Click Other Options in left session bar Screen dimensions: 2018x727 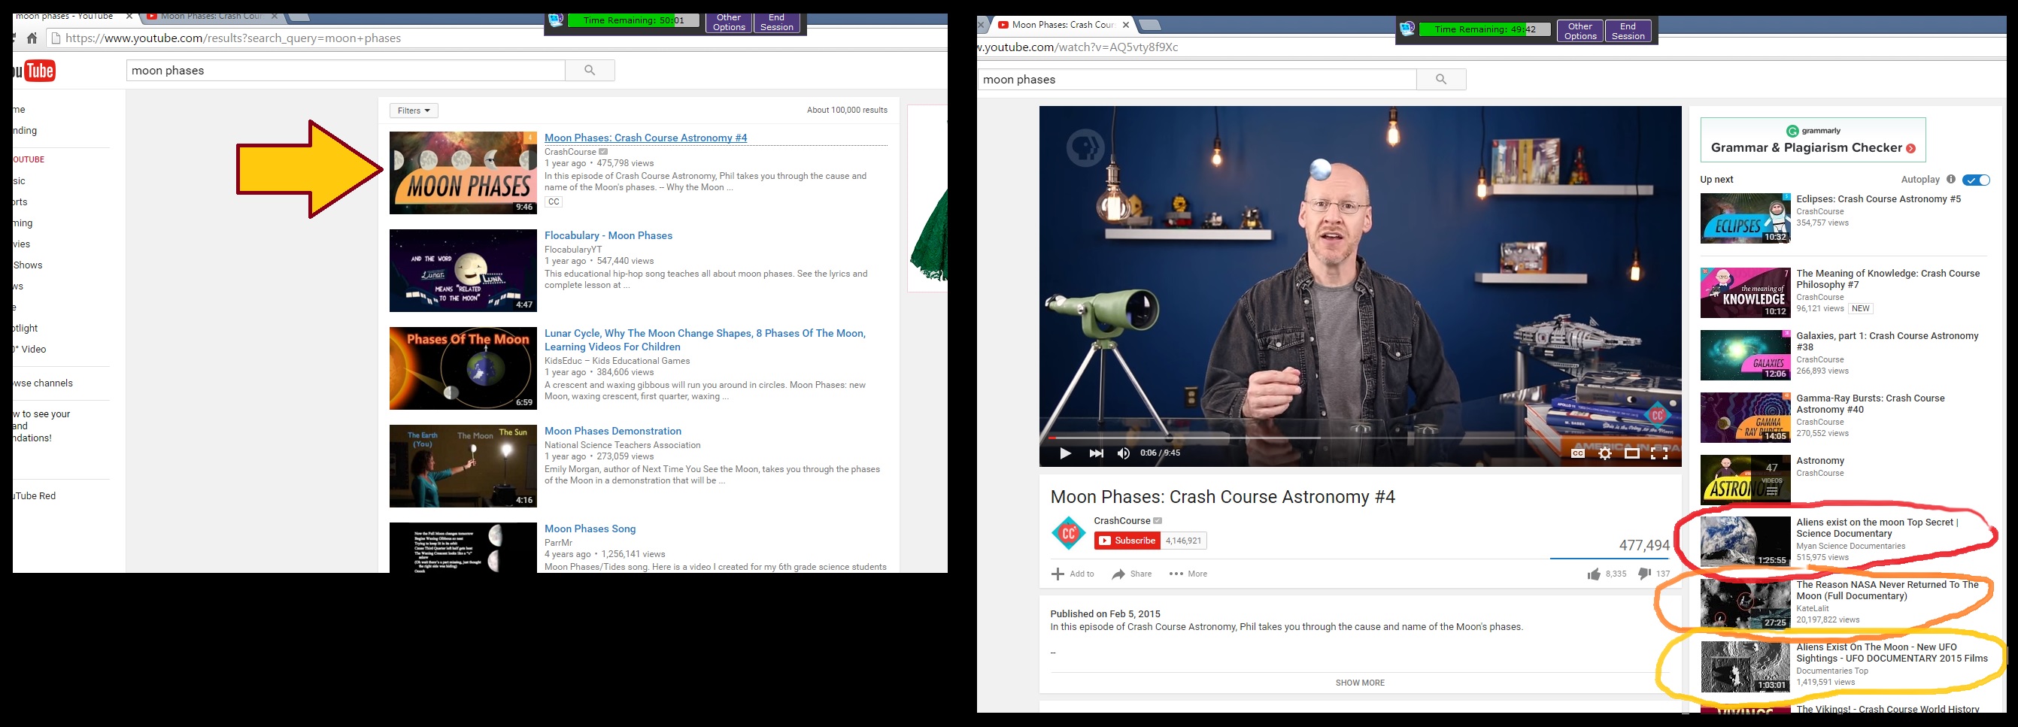729,23
